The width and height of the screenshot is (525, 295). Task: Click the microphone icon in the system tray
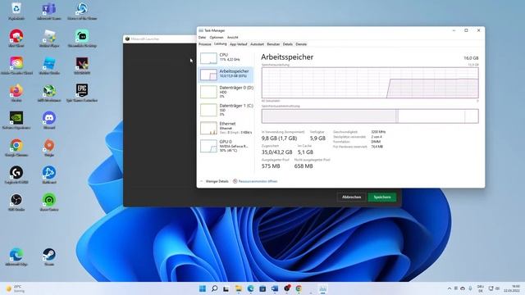tap(470, 288)
